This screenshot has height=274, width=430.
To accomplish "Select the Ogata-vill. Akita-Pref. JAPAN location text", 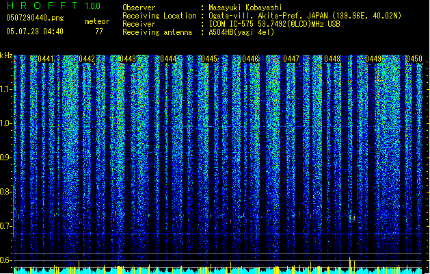I will (305, 16).
